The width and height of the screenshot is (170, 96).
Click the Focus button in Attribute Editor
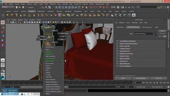pos(162,31)
